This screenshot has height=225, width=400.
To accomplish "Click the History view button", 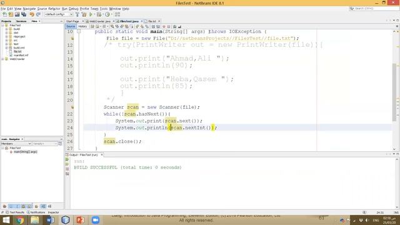I will [82, 26].
